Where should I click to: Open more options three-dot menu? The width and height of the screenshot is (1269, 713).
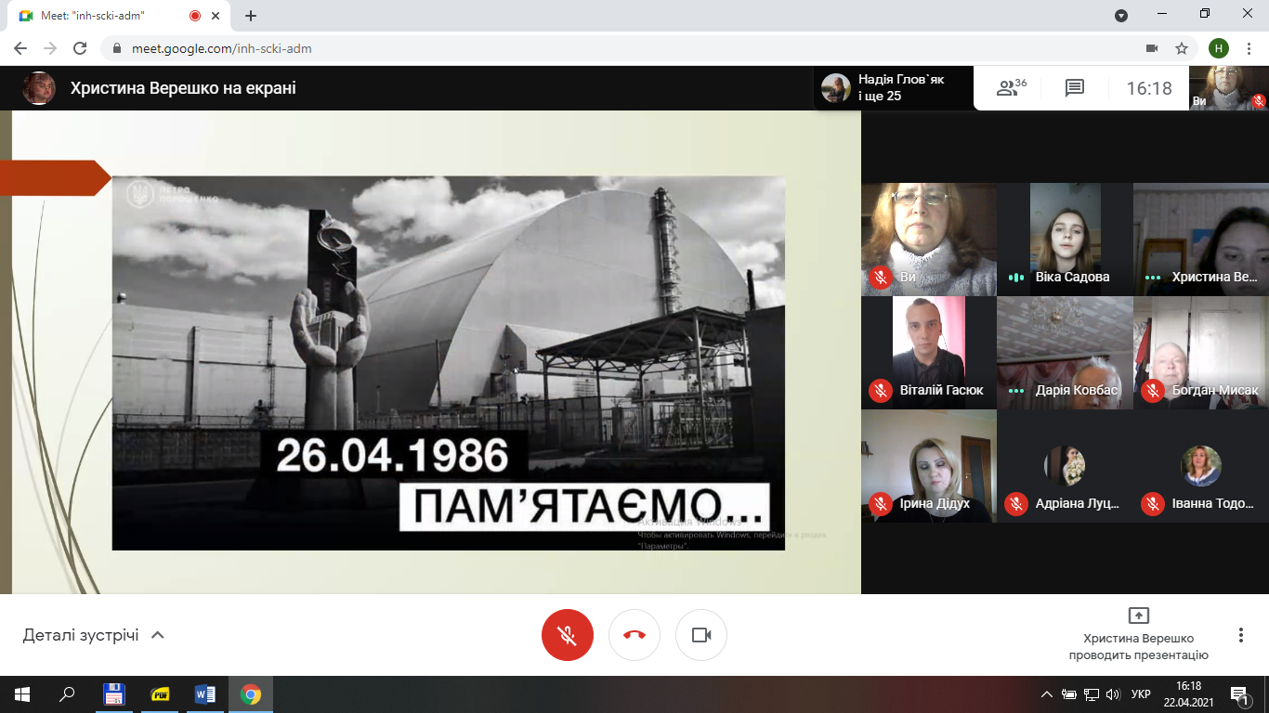(1240, 635)
